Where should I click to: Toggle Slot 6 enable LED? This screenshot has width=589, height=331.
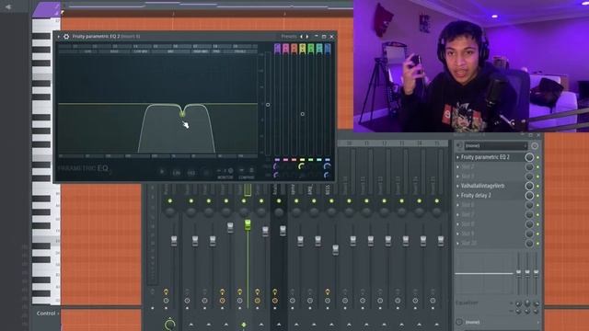pyautogui.click(x=537, y=205)
